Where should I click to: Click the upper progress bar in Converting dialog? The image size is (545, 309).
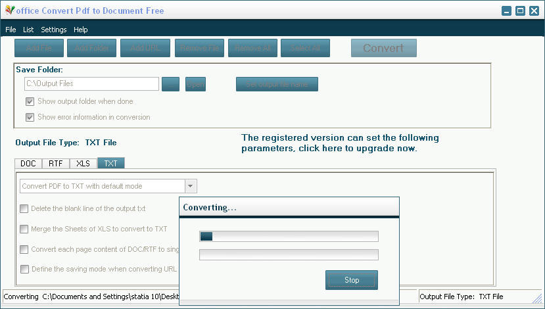(289, 237)
